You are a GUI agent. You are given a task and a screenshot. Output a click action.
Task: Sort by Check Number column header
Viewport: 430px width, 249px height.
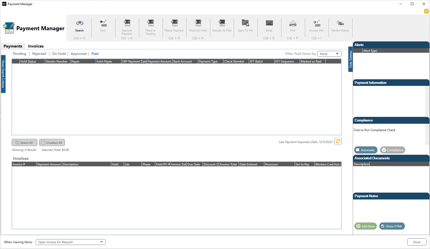(x=236, y=61)
